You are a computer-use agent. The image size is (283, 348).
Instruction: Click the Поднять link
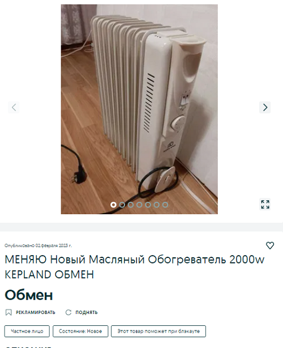click(87, 312)
